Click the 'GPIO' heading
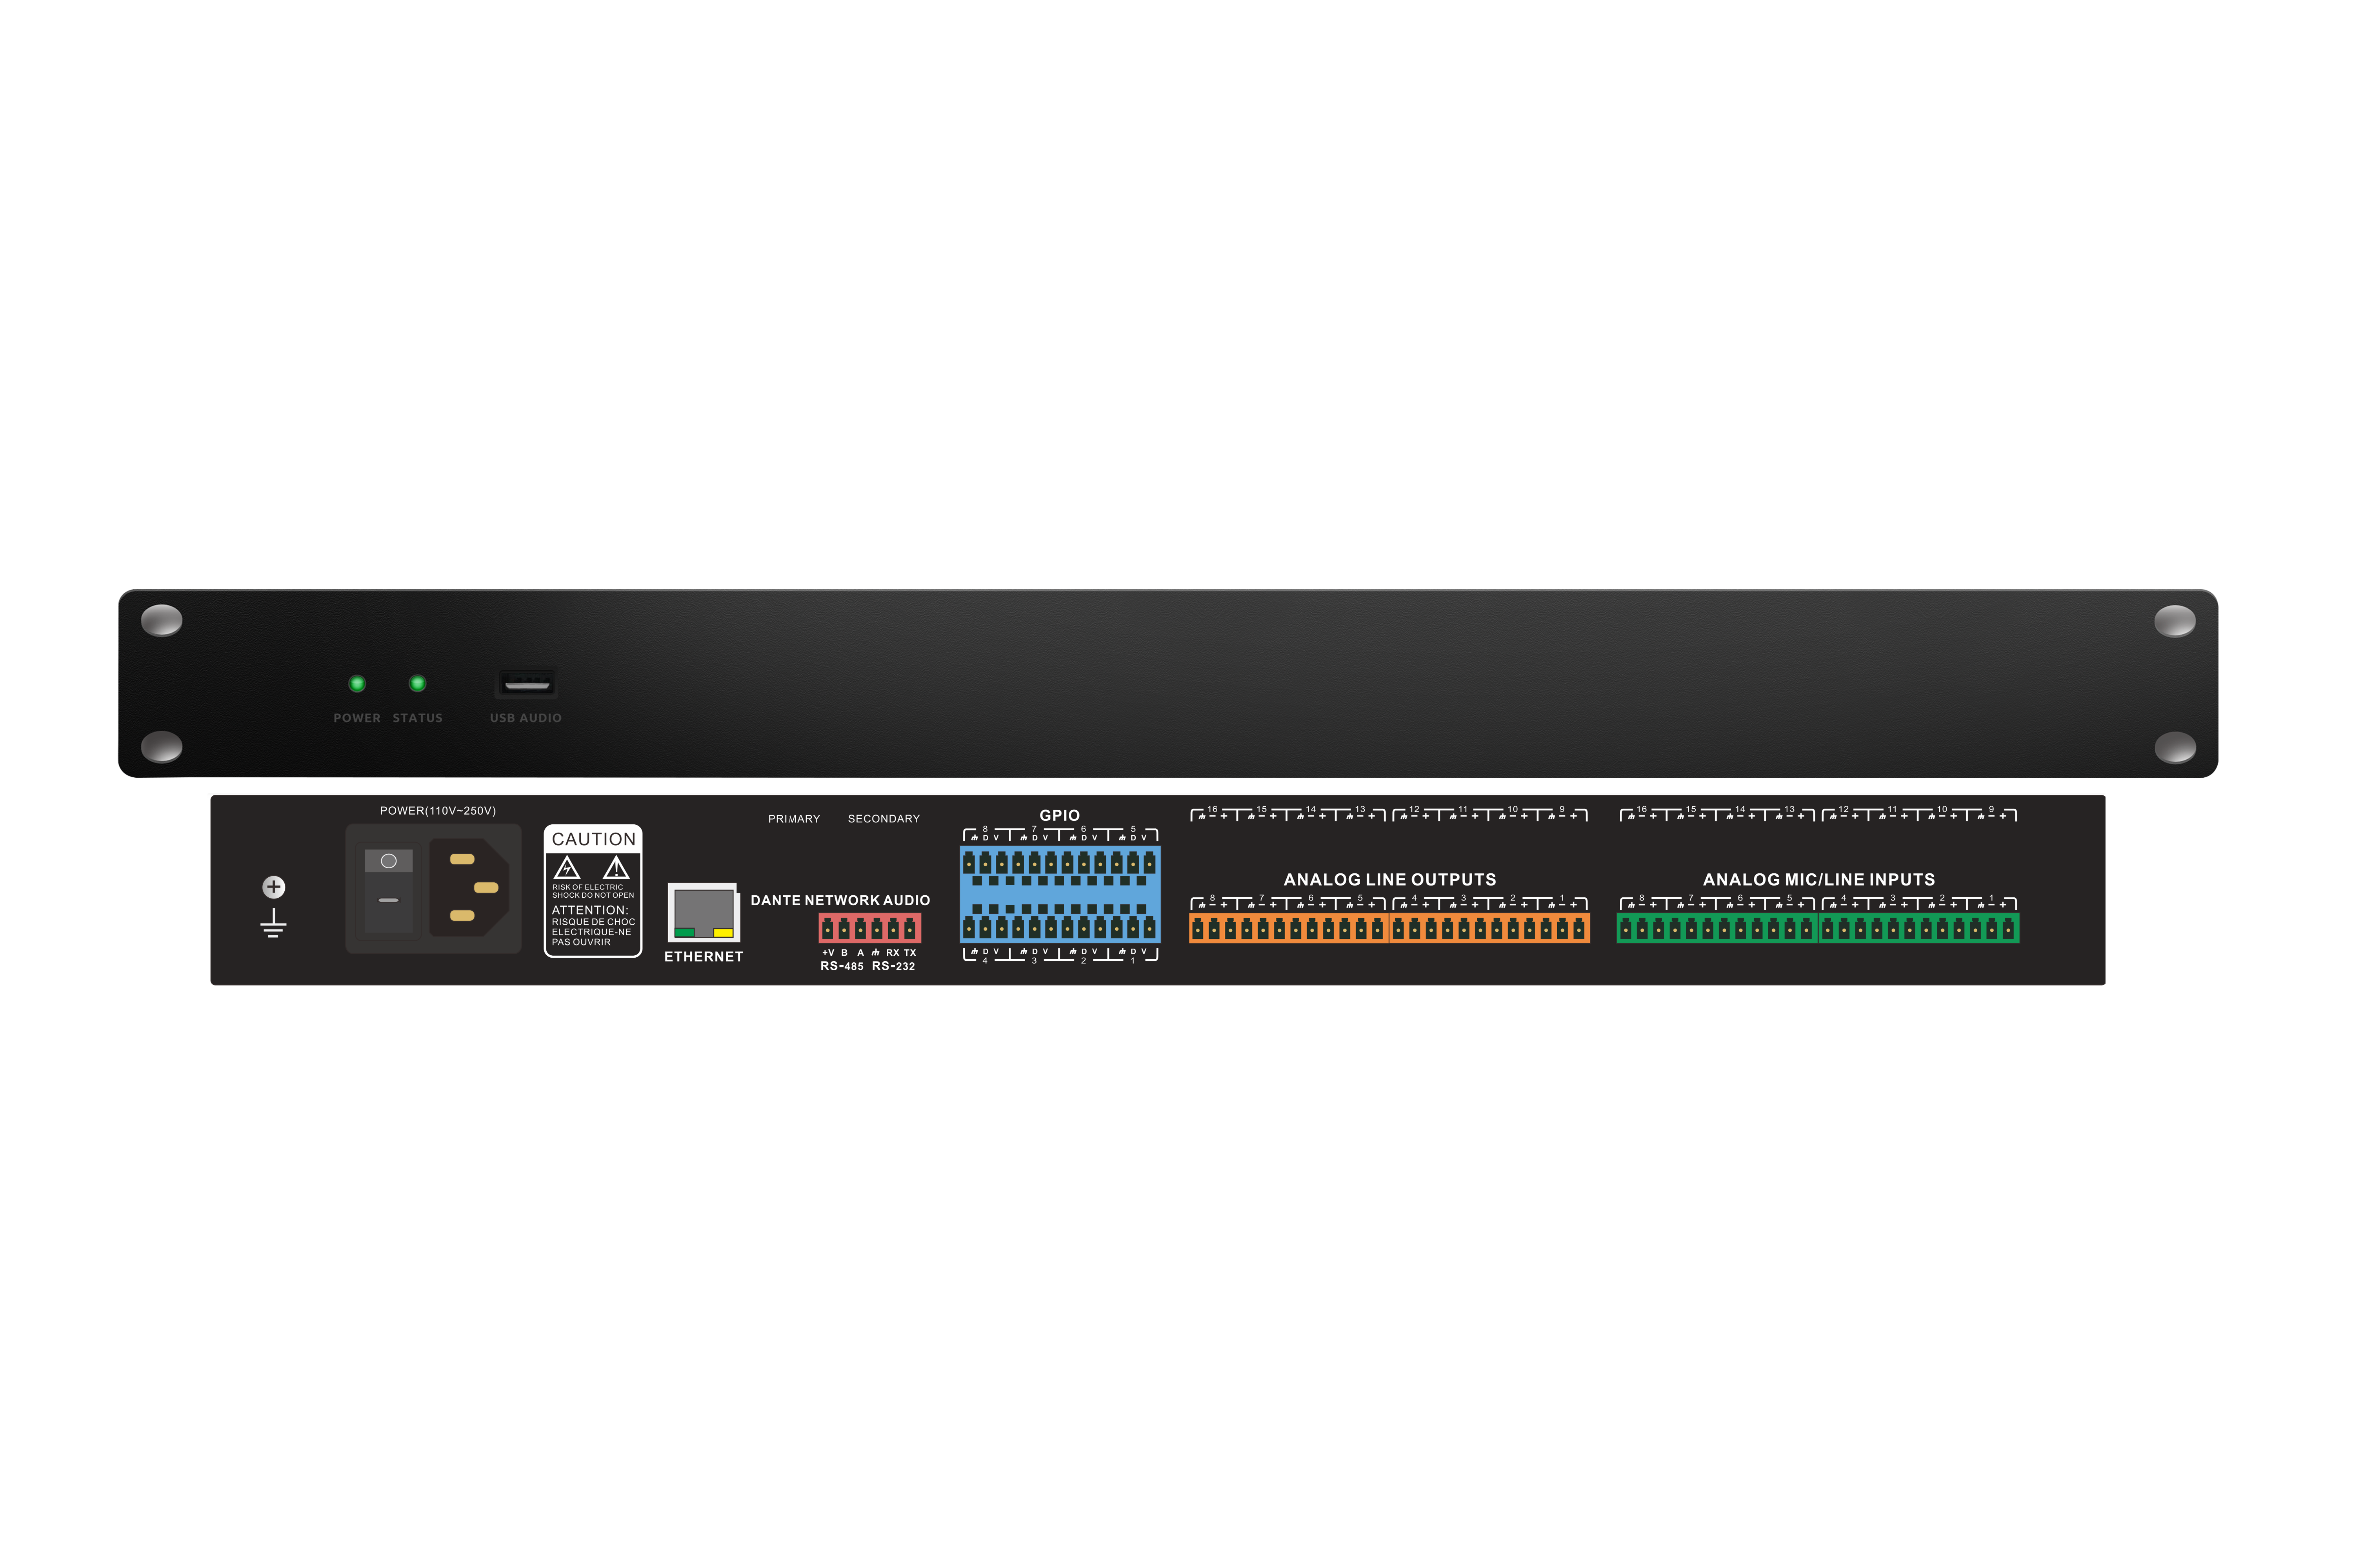Viewport: 2353px width, 1568px height. (x=1060, y=815)
